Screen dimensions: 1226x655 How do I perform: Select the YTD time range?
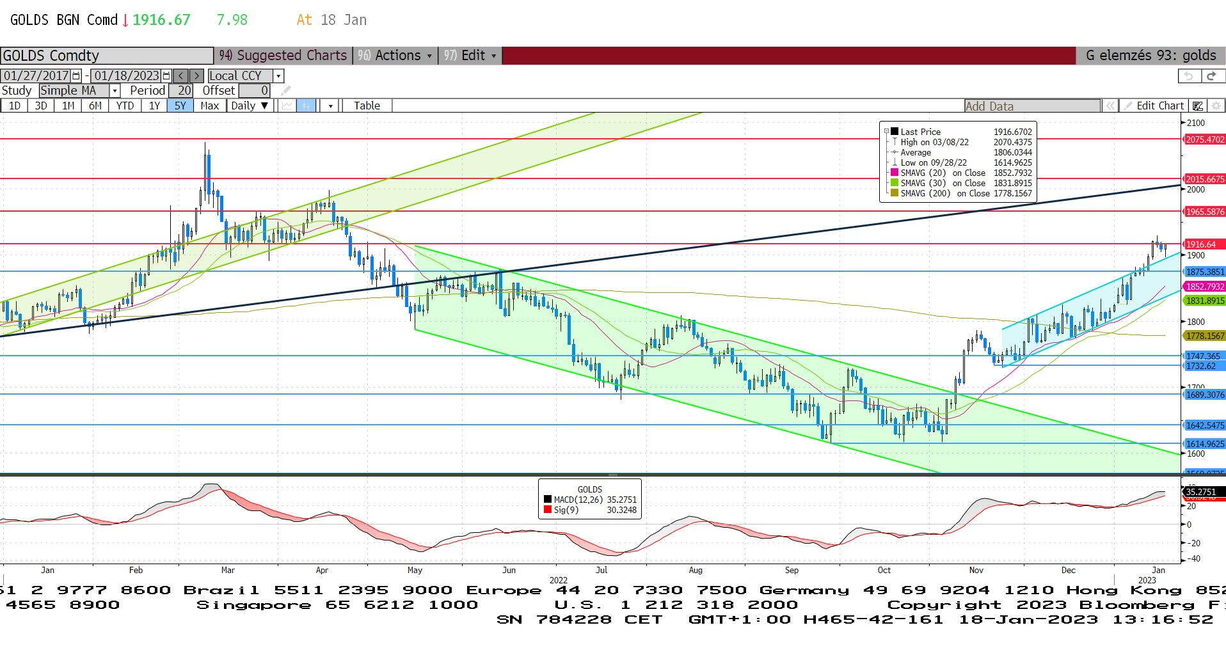coord(125,106)
